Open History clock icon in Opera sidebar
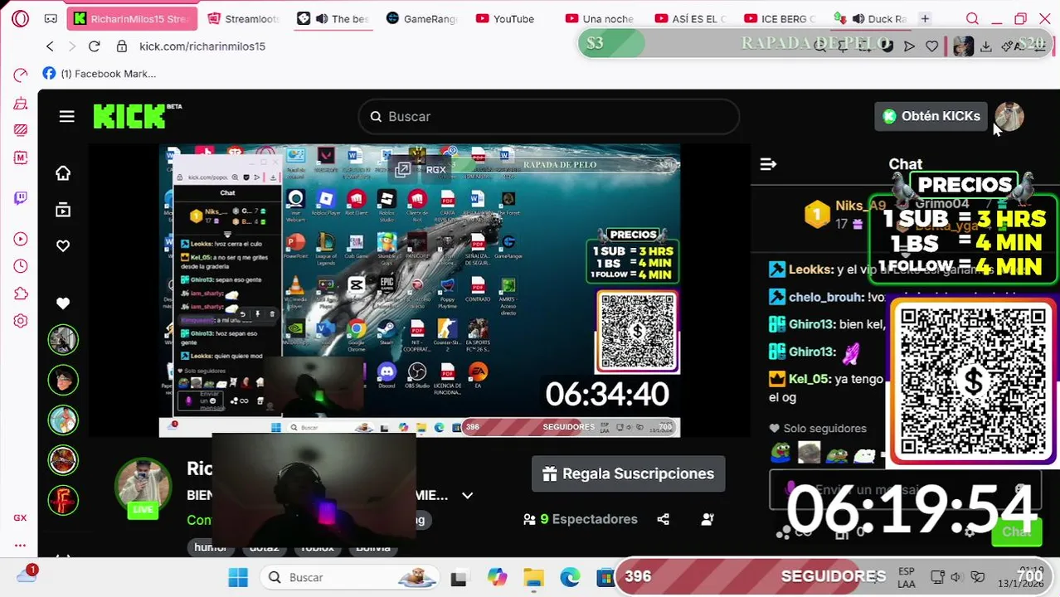The height and width of the screenshot is (597, 1060). [21, 266]
